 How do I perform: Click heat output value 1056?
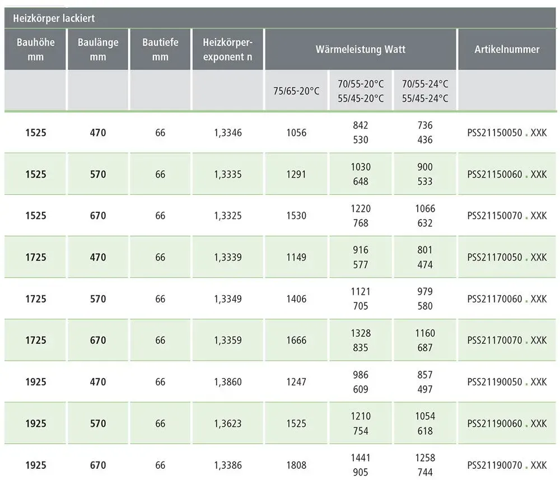click(x=296, y=133)
